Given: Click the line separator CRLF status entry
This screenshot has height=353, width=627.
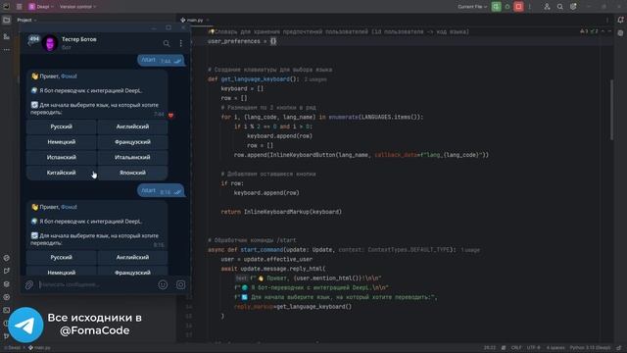Looking at the screenshot, I should (x=516, y=348).
